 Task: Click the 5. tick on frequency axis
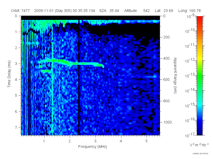pyautogui.click(x=147, y=141)
